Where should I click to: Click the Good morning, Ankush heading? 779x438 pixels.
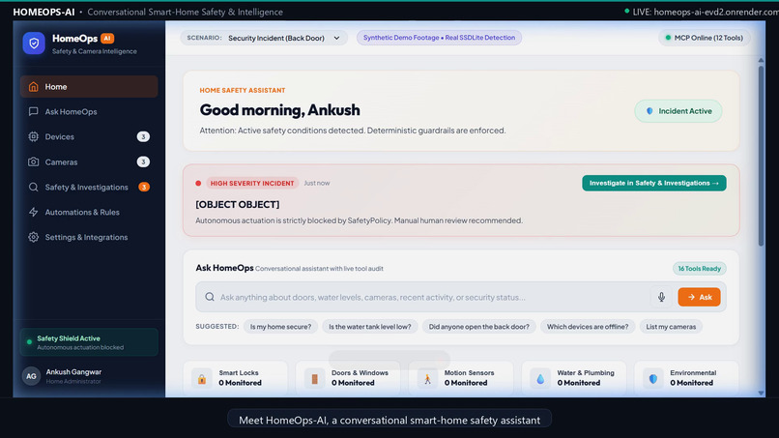pos(279,110)
